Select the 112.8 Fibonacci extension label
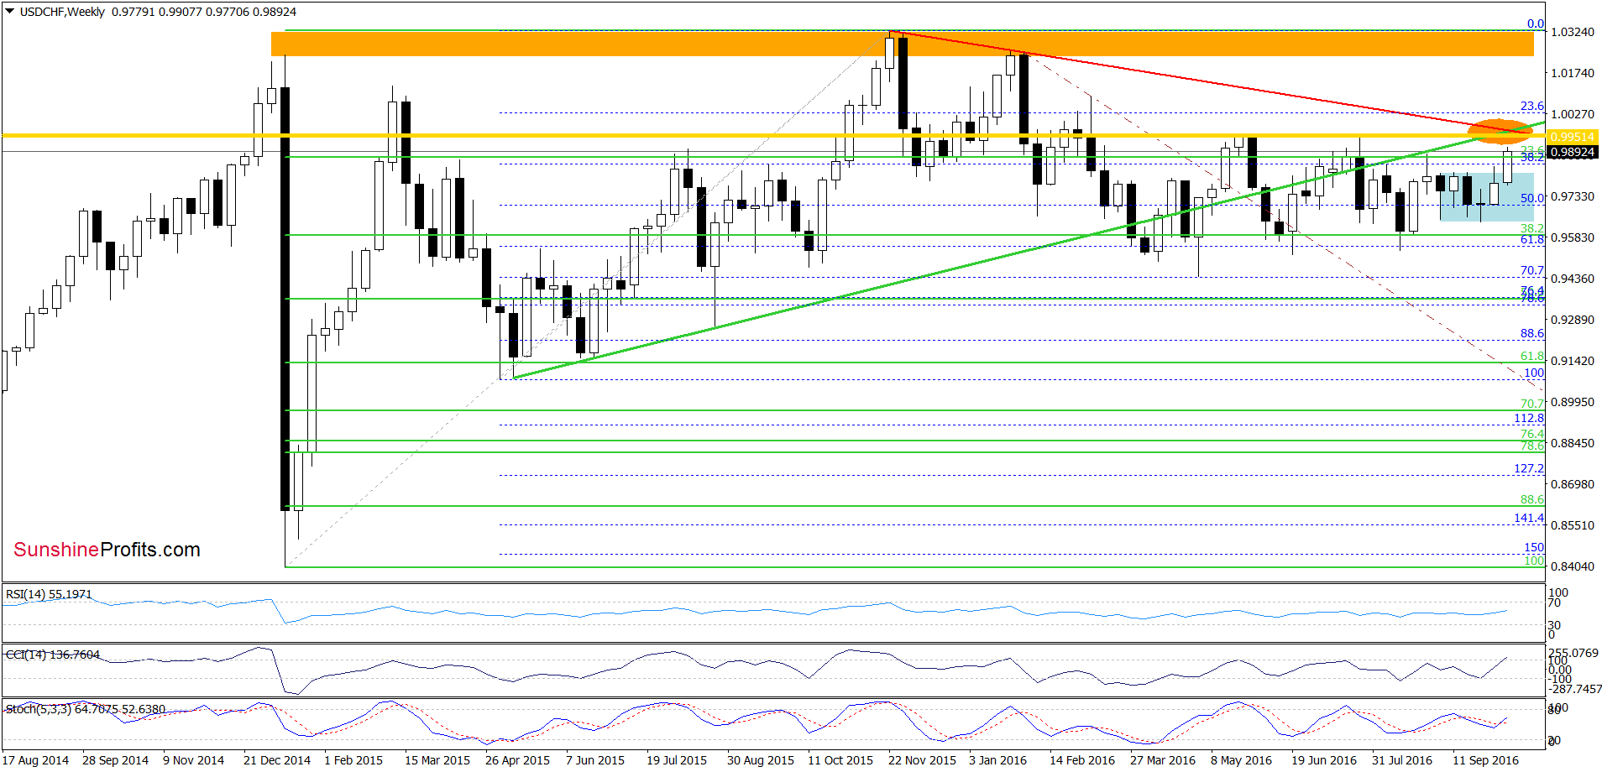The width and height of the screenshot is (1602, 772). coord(1529,418)
